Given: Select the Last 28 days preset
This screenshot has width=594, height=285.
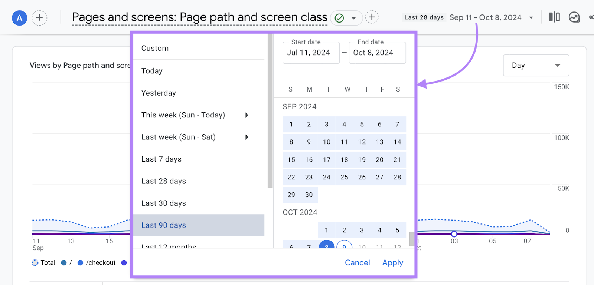Looking at the screenshot, I should [199, 181].
